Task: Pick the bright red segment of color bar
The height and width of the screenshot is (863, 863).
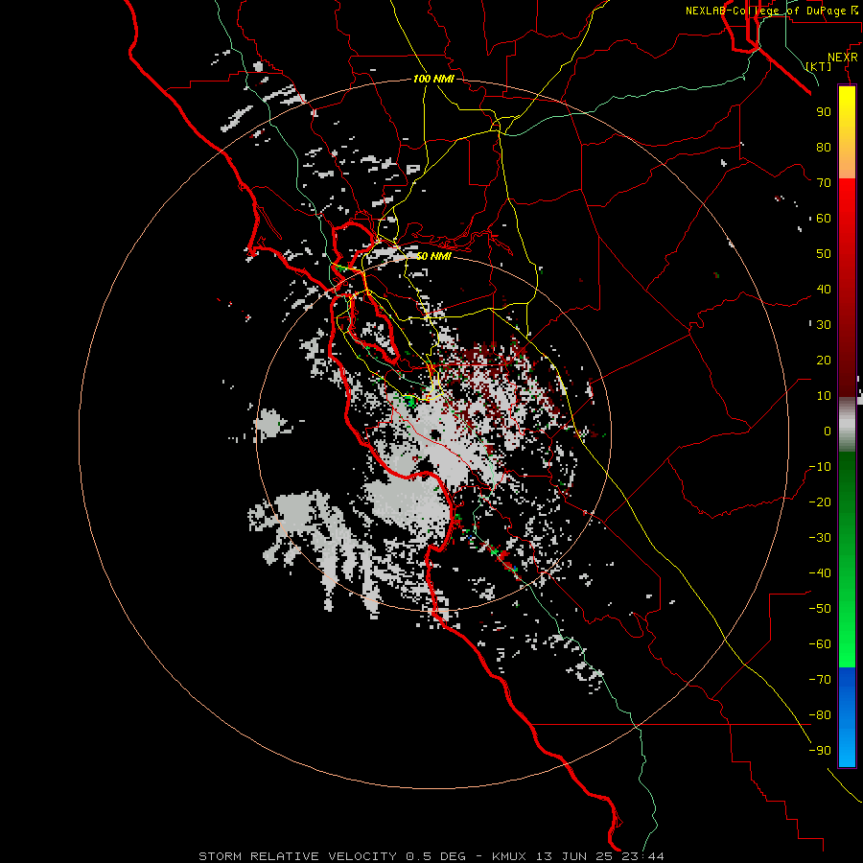Action: [847, 209]
